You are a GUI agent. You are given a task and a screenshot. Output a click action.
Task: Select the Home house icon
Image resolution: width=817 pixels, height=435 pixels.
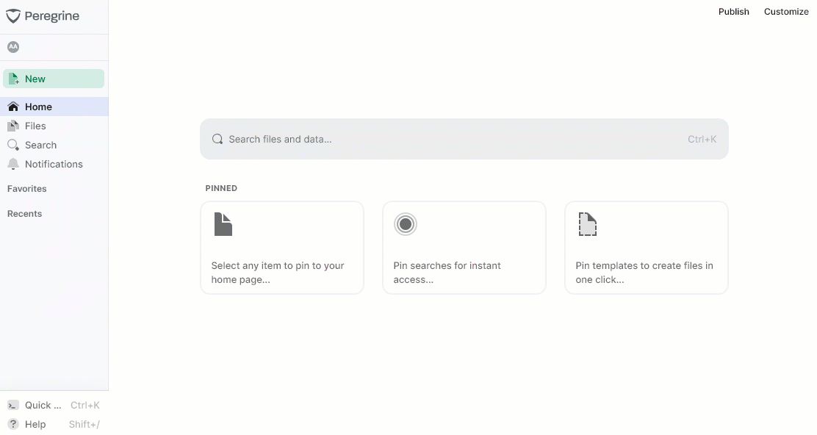pyautogui.click(x=13, y=107)
